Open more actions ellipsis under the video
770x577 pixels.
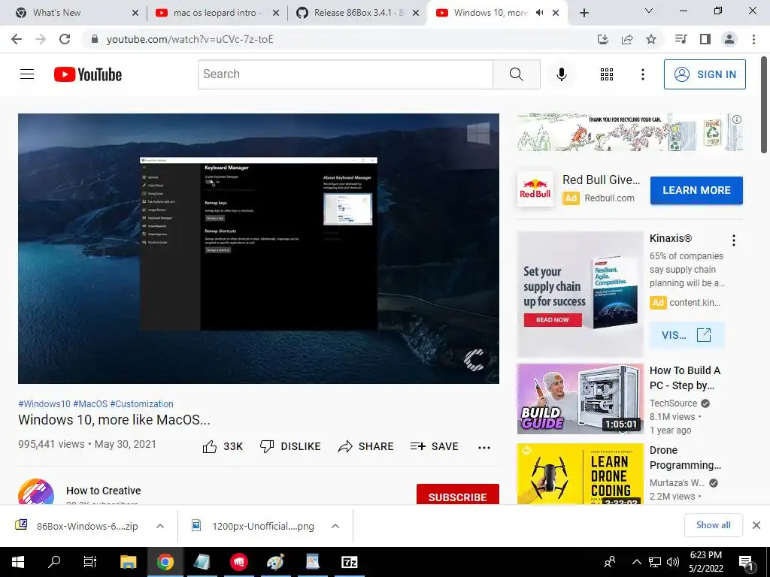[x=484, y=447]
